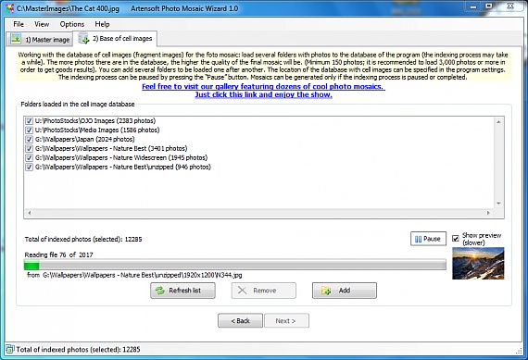Uncheck the Japan wallpapers folder checkbox

click(30, 140)
